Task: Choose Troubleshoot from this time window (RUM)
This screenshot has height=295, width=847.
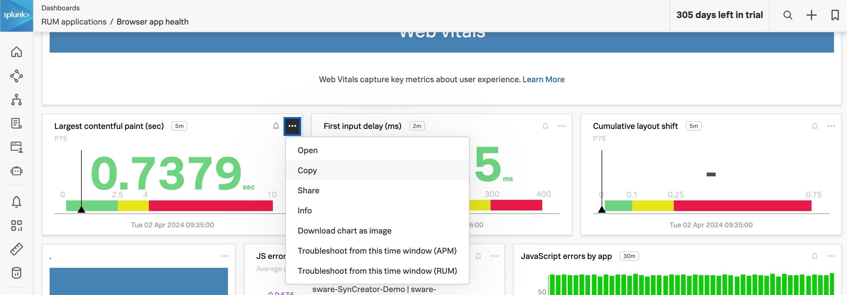Action: click(x=377, y=271)
